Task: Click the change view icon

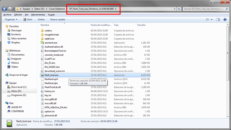Action: 207,19
